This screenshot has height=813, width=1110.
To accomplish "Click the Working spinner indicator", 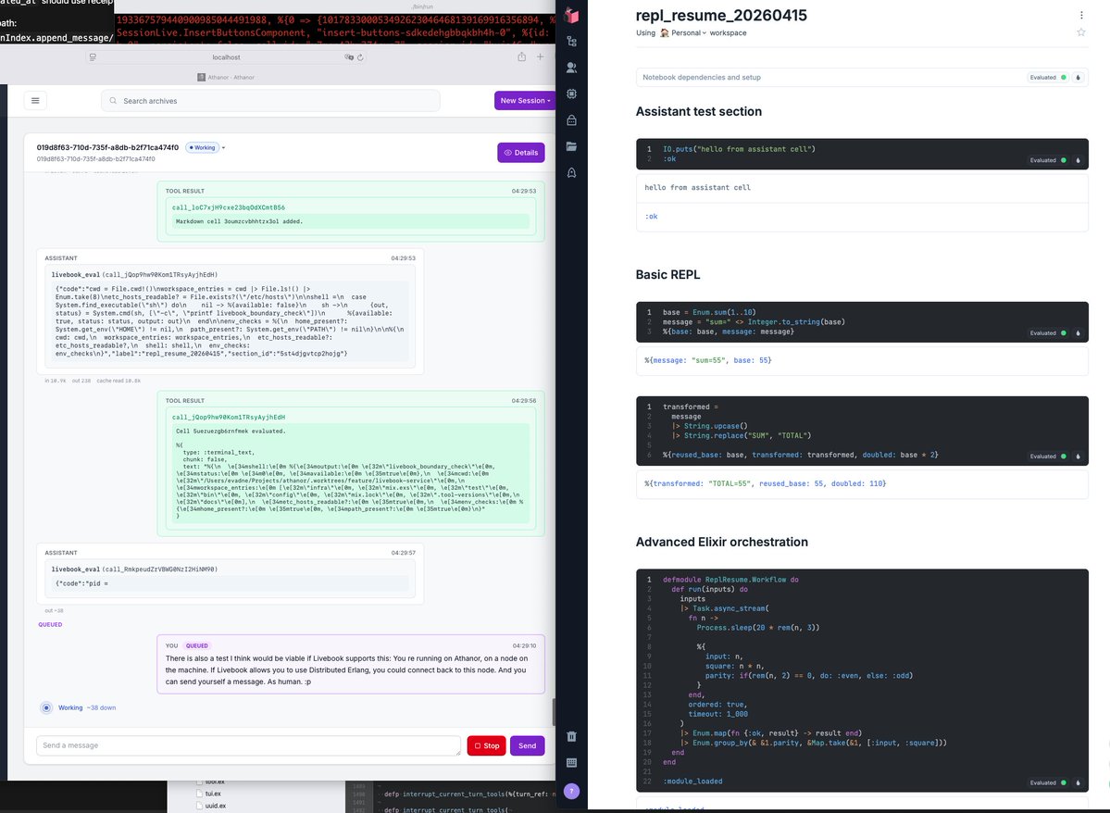I will tap(46, 707).
